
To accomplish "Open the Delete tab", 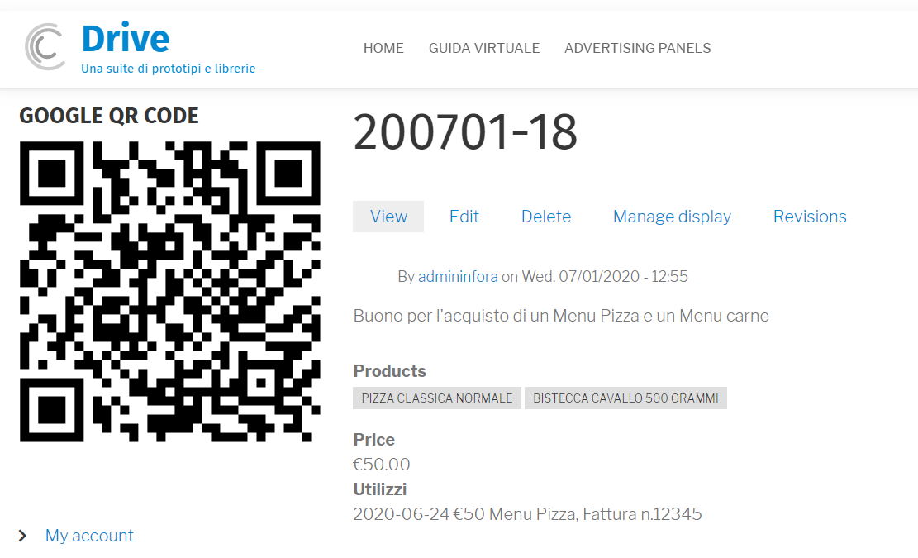I will [x=546, y=217].
